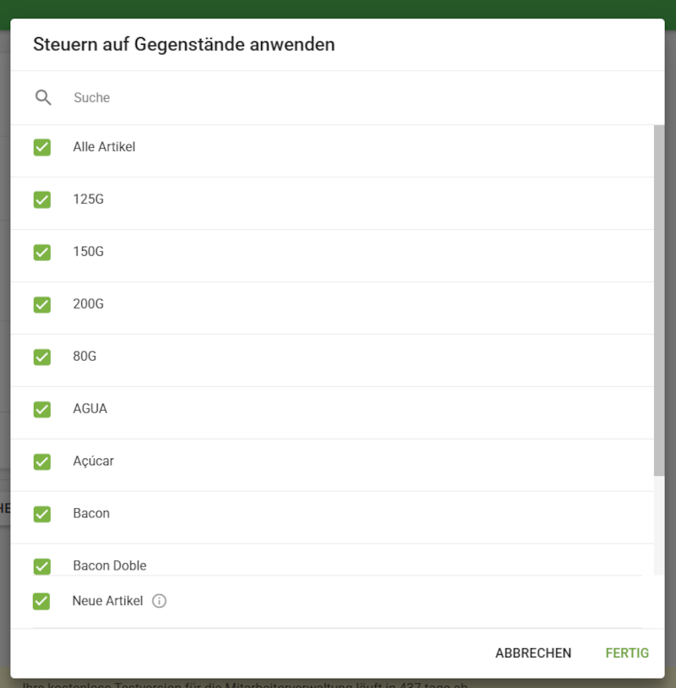Uncheck the Bacon Doble checkbox
Image resolution: width=676 pixels, height=688 pixels.
(42, 566)
